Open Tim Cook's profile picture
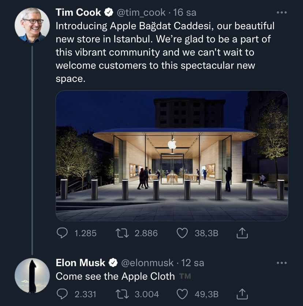This screenshot has height=306, width=303. tap(32, 25)
